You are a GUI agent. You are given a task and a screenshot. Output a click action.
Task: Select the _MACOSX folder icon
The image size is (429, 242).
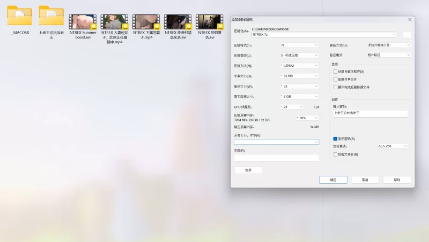click(20, 17)
